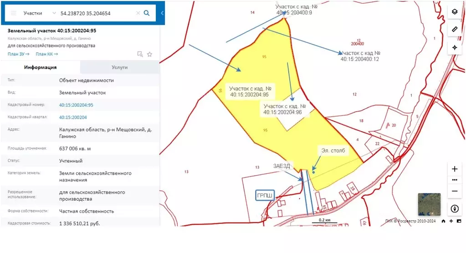466x253 pixels.
Task: Switch to the Услуги tab
Action: coord(120,67)
